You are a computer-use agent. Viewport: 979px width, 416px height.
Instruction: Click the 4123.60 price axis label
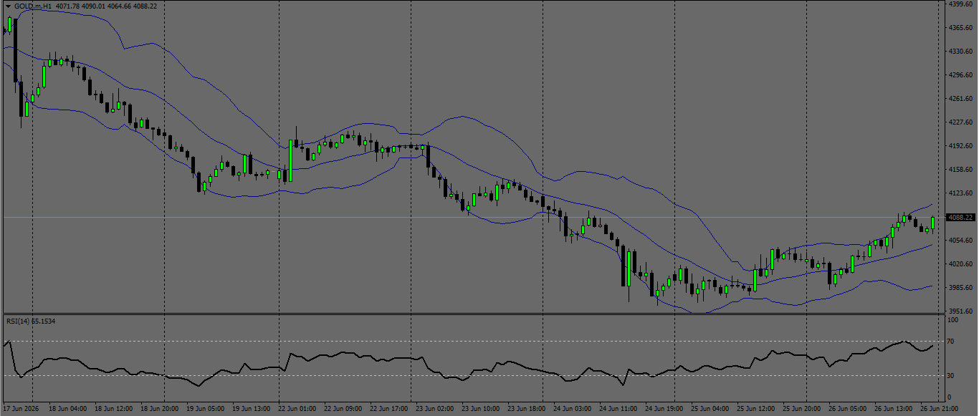[x=960, y=193]
